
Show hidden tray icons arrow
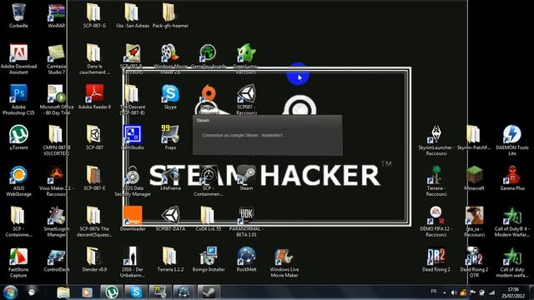[x=445, y=292]
